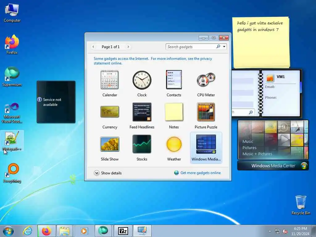The image size is (316, 237).
Task: Go to next gadget page arrow
Action: [128, 47]
